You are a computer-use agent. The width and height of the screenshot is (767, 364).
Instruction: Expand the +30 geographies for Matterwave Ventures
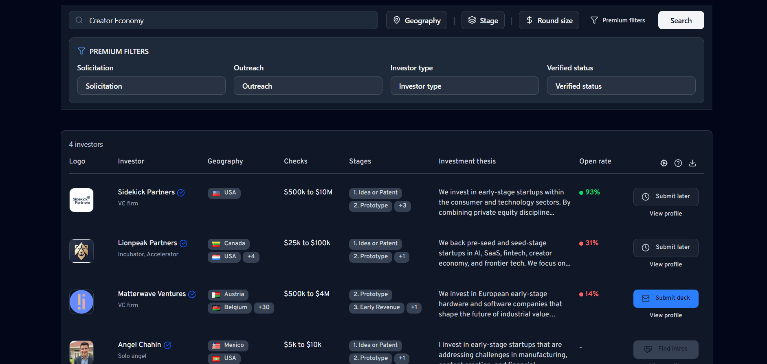pos(264,307)
